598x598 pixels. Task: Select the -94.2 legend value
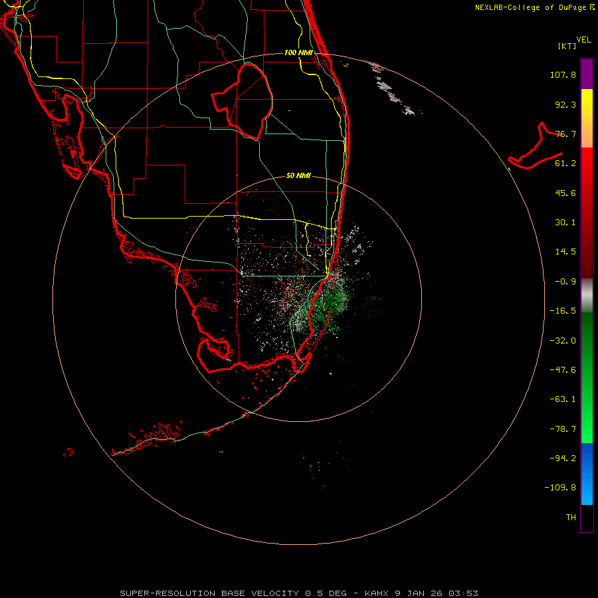[x=563, y=458]
